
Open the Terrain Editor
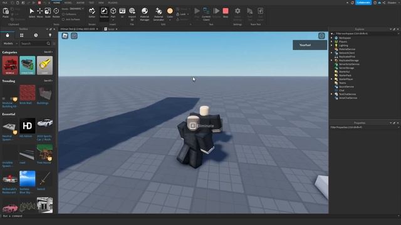[x=92, y=12]
